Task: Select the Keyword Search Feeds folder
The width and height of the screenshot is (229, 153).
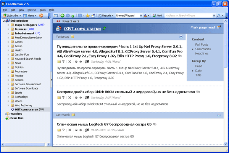Action: [x=28, y=59]
